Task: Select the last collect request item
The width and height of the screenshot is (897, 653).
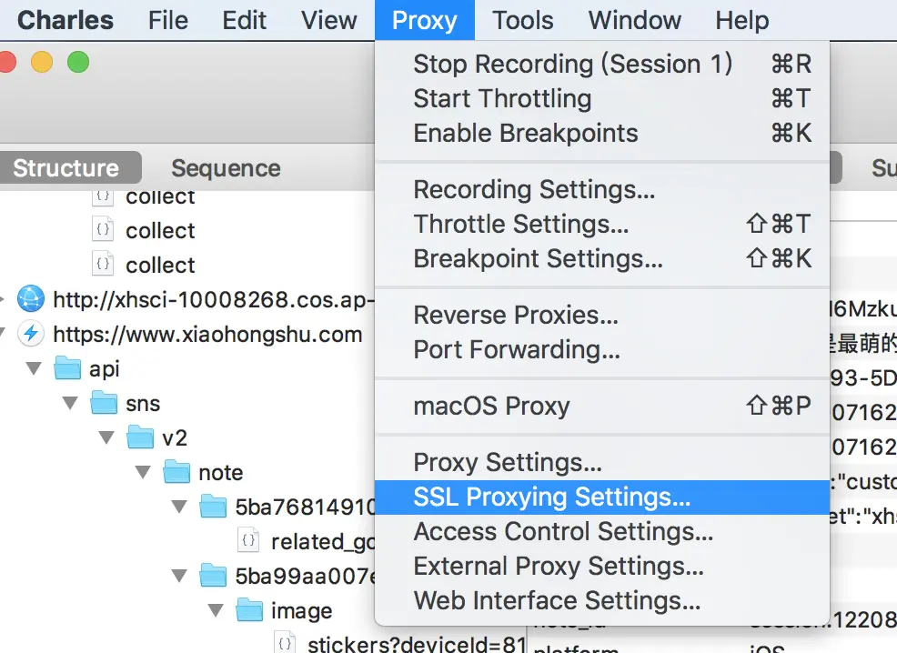Action: tap(160, 265)
